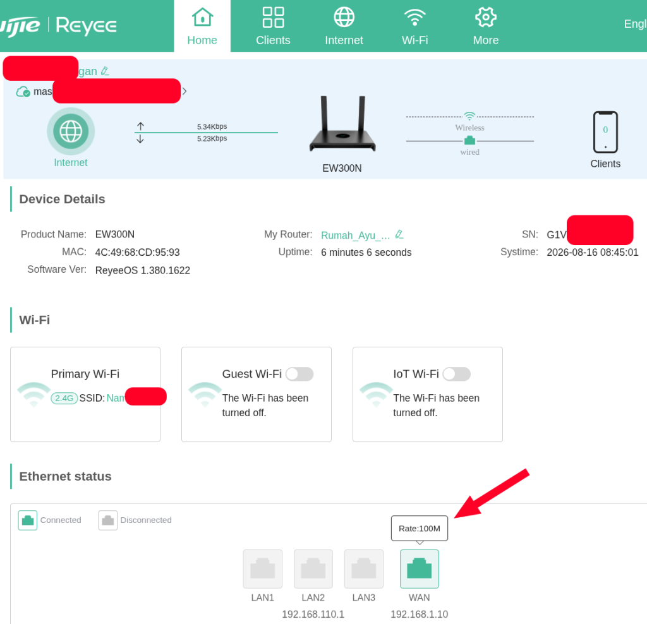Click the Device Details heading
This screenshot has width=647, height=624.
click(x=62, y=199)
